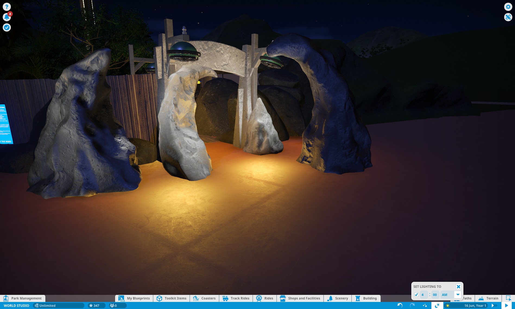This screenshot has height=309, width=515.
Task: Click the crossed tools icon under the settings gear
Action: (508, 17)
